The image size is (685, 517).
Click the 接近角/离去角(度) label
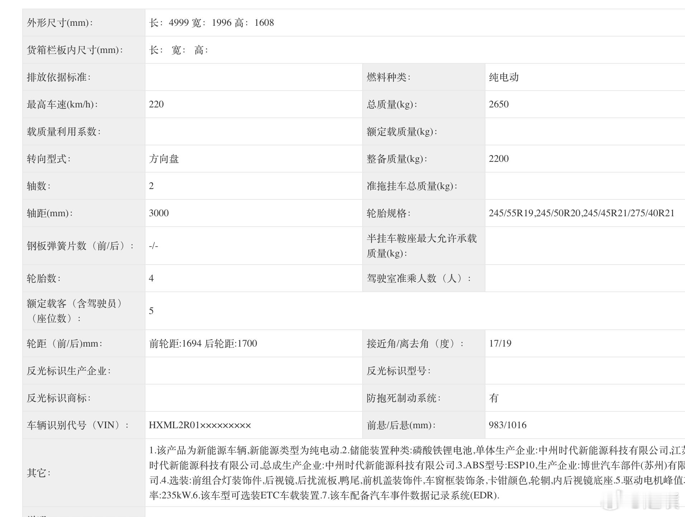pos(415,343)
